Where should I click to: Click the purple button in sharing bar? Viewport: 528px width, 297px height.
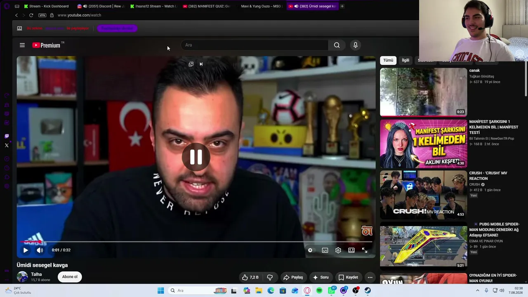tap(117, 28)
